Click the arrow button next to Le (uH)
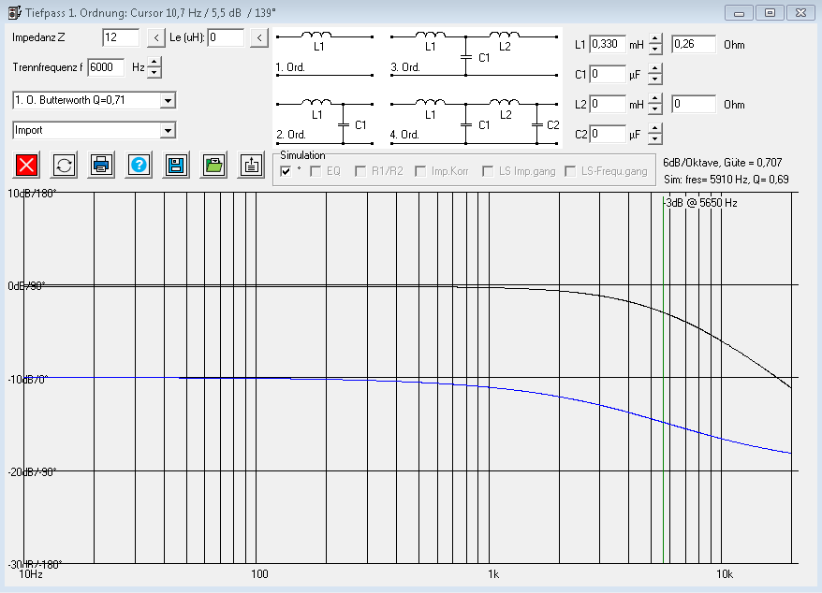Image resolution: width=822 pixels, height=593 pixels. [259, 37]
